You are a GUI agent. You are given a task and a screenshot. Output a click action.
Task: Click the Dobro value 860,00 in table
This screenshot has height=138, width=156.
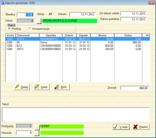pos(137,42)
